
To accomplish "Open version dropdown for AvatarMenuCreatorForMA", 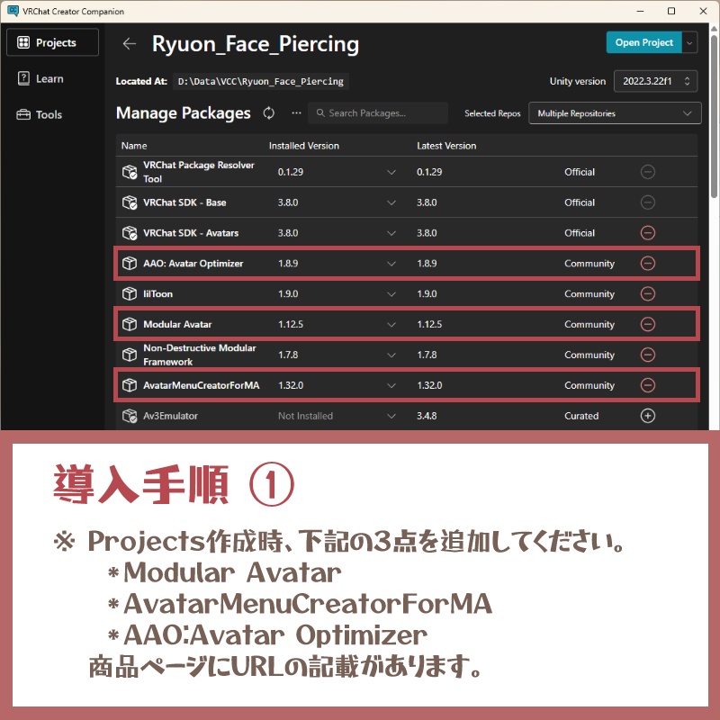I will (391, 386).
